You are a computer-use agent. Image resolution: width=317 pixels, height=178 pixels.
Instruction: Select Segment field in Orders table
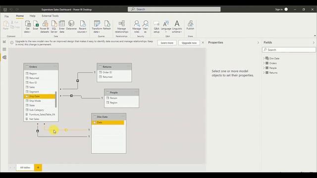40,91
